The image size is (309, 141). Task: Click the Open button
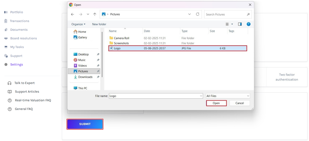click(x=216, y=103)
